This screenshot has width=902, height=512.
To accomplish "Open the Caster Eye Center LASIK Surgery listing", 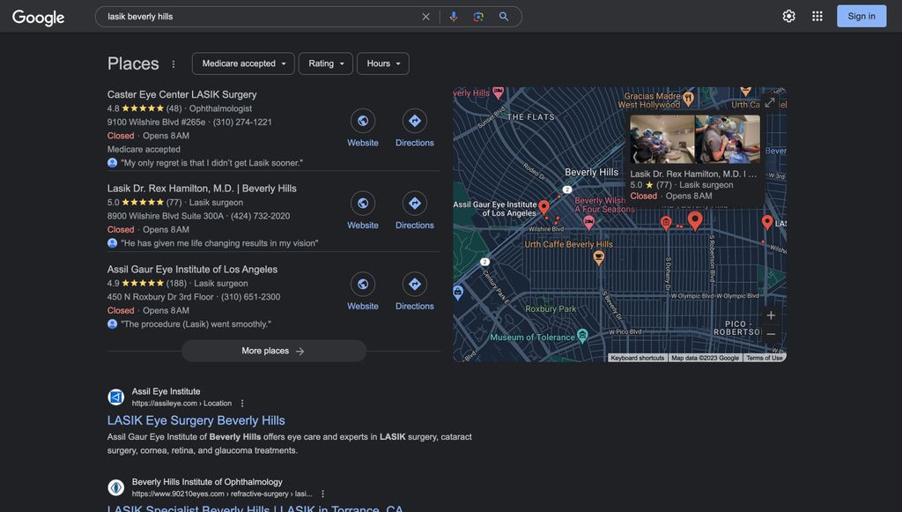I will pyautogui.click(x=181, y=94).
